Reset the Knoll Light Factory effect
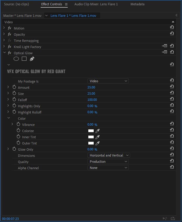This screenshot has width=182, height=222. [172, 46]
